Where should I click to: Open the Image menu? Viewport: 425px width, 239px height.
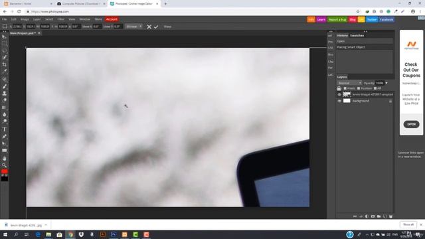[25, 19]
